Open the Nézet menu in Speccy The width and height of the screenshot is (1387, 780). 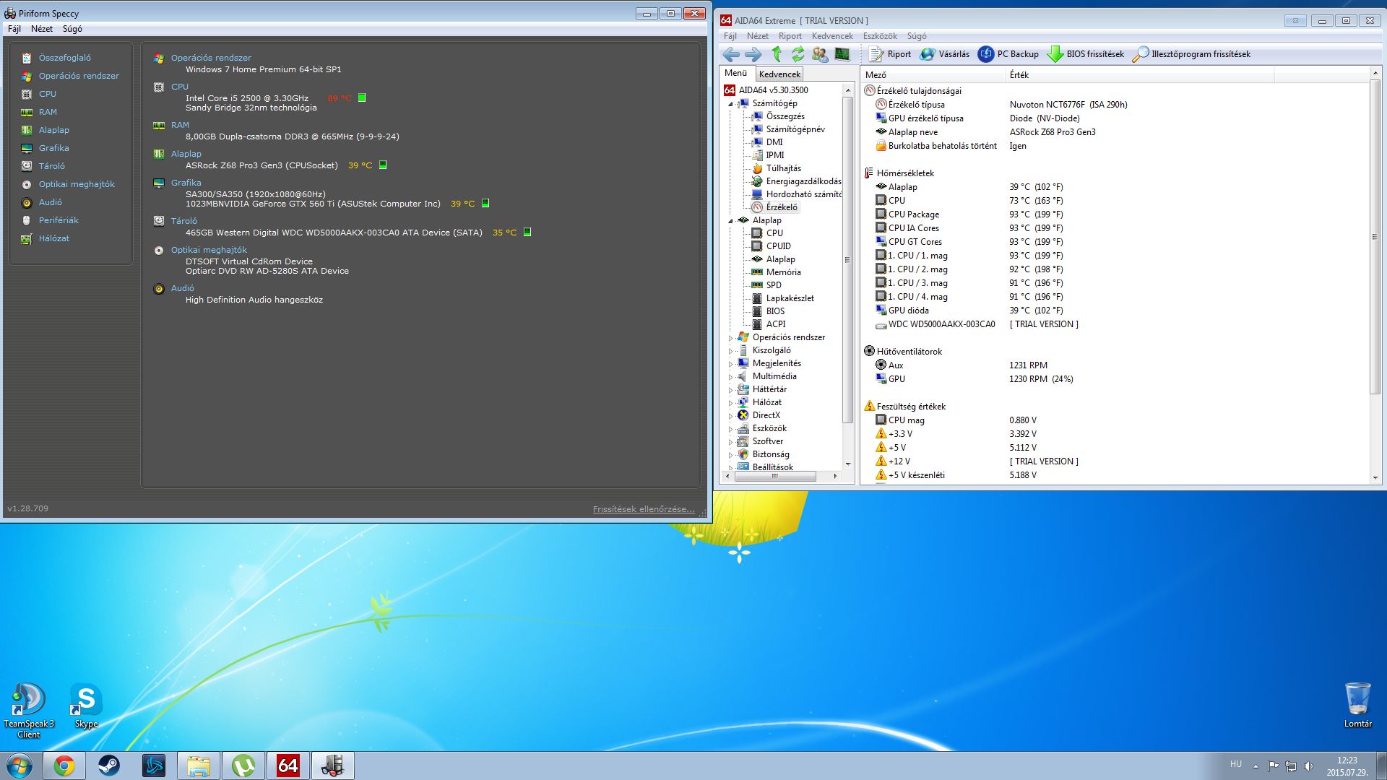[x=42, y=29]
